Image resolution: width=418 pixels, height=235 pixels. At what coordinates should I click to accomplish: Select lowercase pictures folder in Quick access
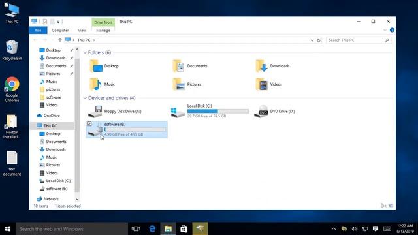[x=53, y=89]
